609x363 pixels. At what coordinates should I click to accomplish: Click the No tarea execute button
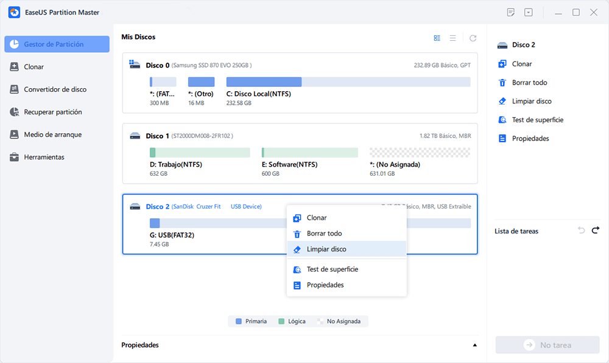(547, 345)
